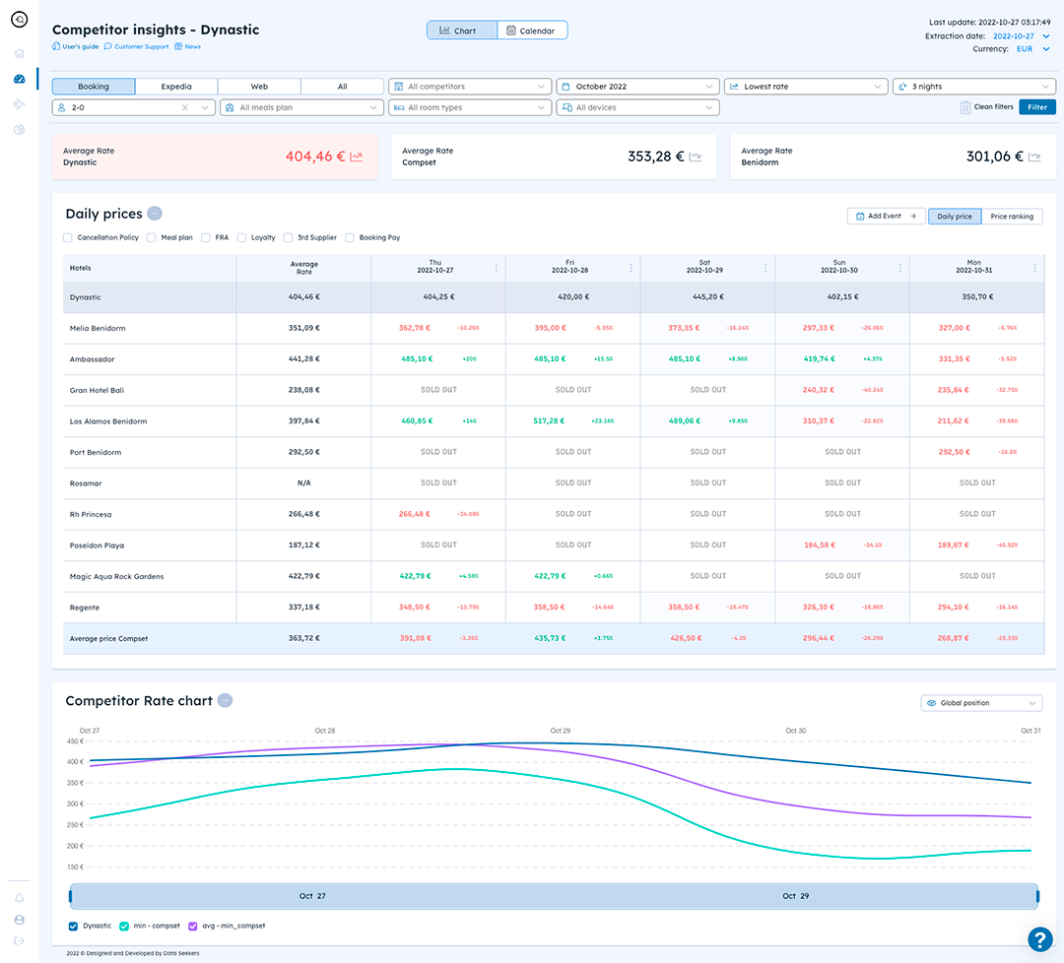Switch to the Expedia tab
Screen dimensions: 1064x963
pyautogui.click(x=176, y=87)
